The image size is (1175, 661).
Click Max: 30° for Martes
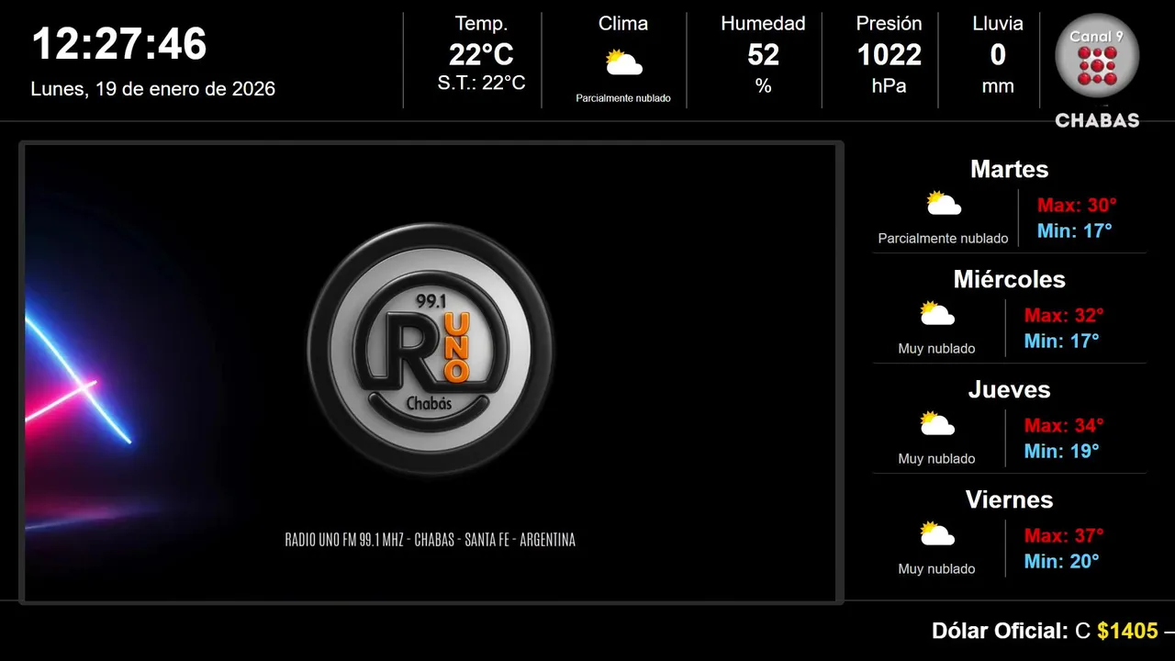[1077, 206]
